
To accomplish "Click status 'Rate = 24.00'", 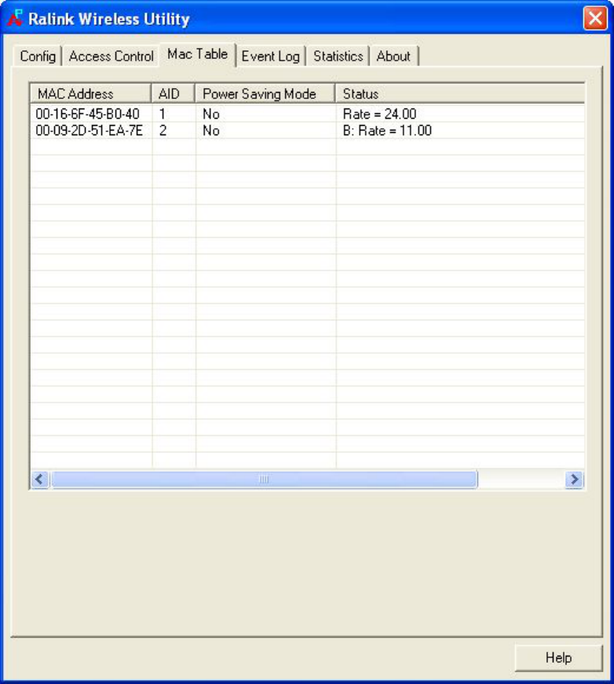I will coord(379,114).
